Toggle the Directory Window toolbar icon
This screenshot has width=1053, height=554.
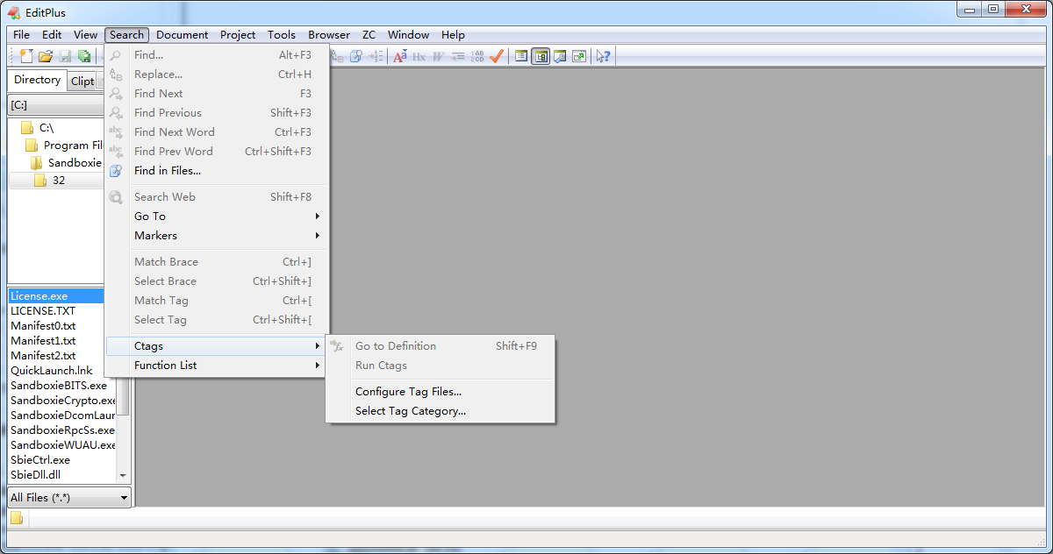coord(521,56)
